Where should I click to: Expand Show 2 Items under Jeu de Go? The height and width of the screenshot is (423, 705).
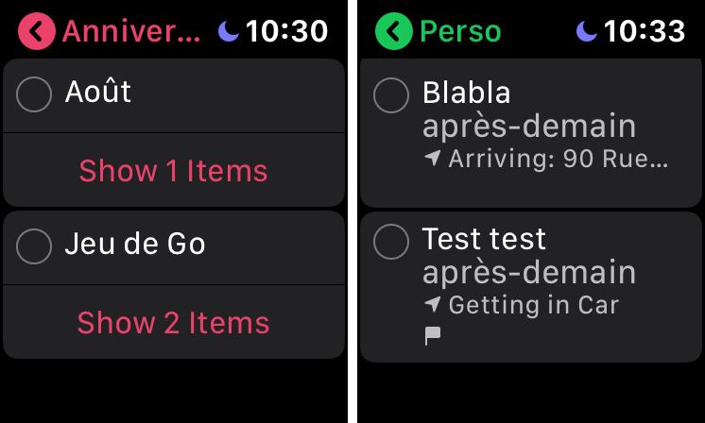(x=174, y=322)
